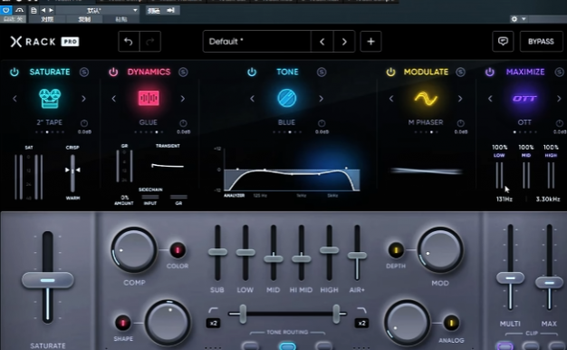Click the Mod knob
This screenshot has height=350, width=567.
pos(440,250)
